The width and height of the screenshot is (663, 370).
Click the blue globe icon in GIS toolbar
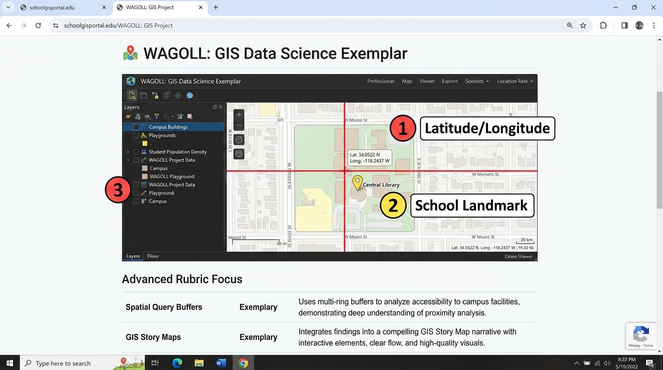[190, 95]
